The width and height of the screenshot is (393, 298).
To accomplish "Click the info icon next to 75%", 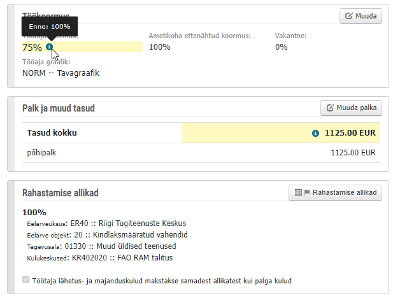I will [49, 47].
